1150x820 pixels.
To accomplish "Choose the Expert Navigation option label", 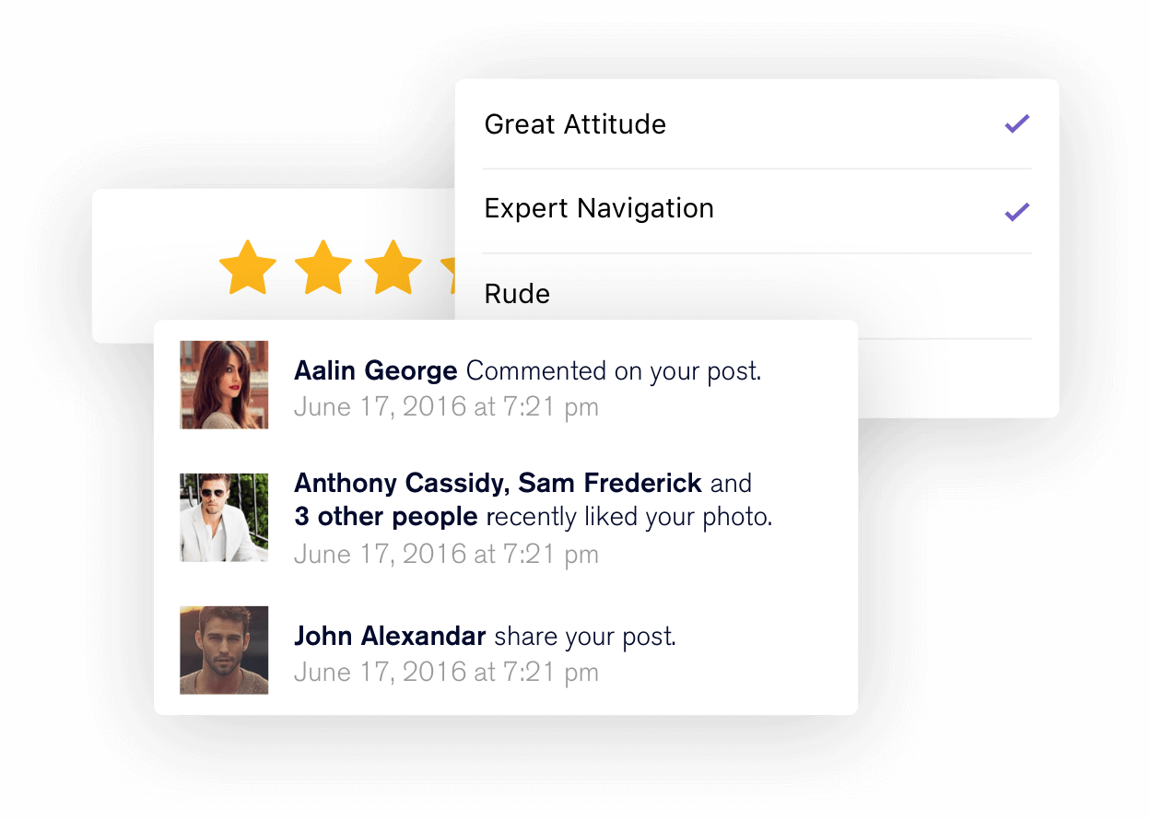I will click(599, 209).
